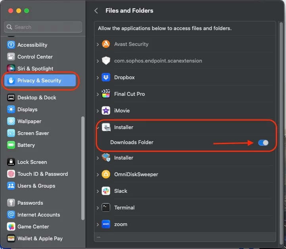Click the Final Cut Pro clapperboard icon
This screenshot has width=286, height=249.
106,94
